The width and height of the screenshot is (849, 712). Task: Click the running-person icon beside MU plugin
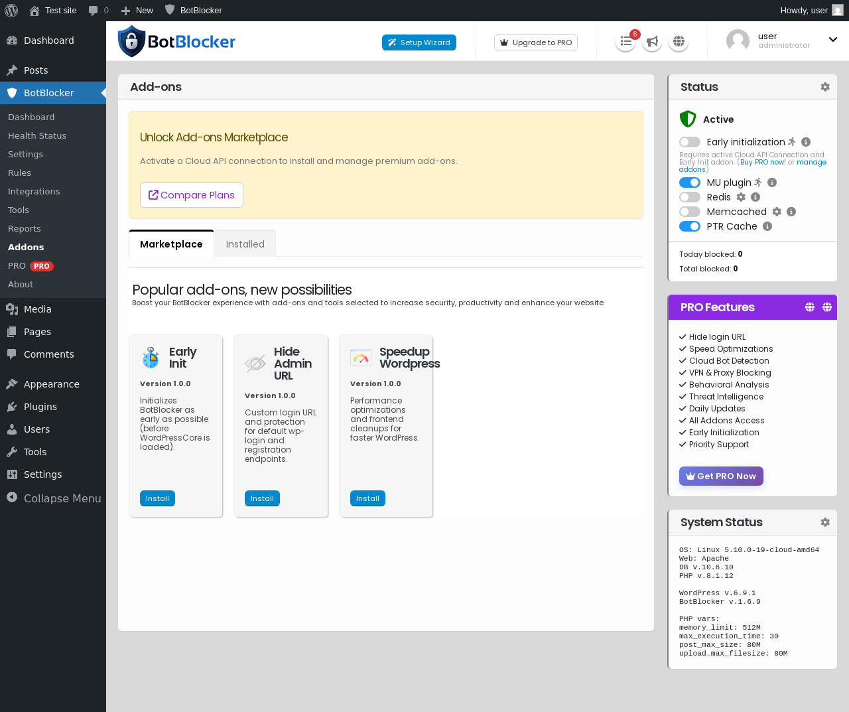tap(758, 182)
